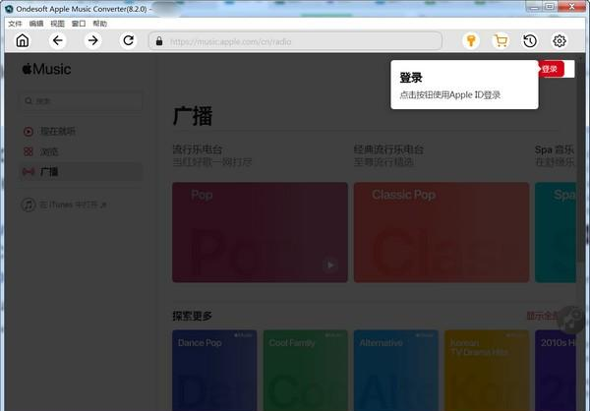Select the 探索更多 section heading
590x411 pixels.
coord(193,316)
